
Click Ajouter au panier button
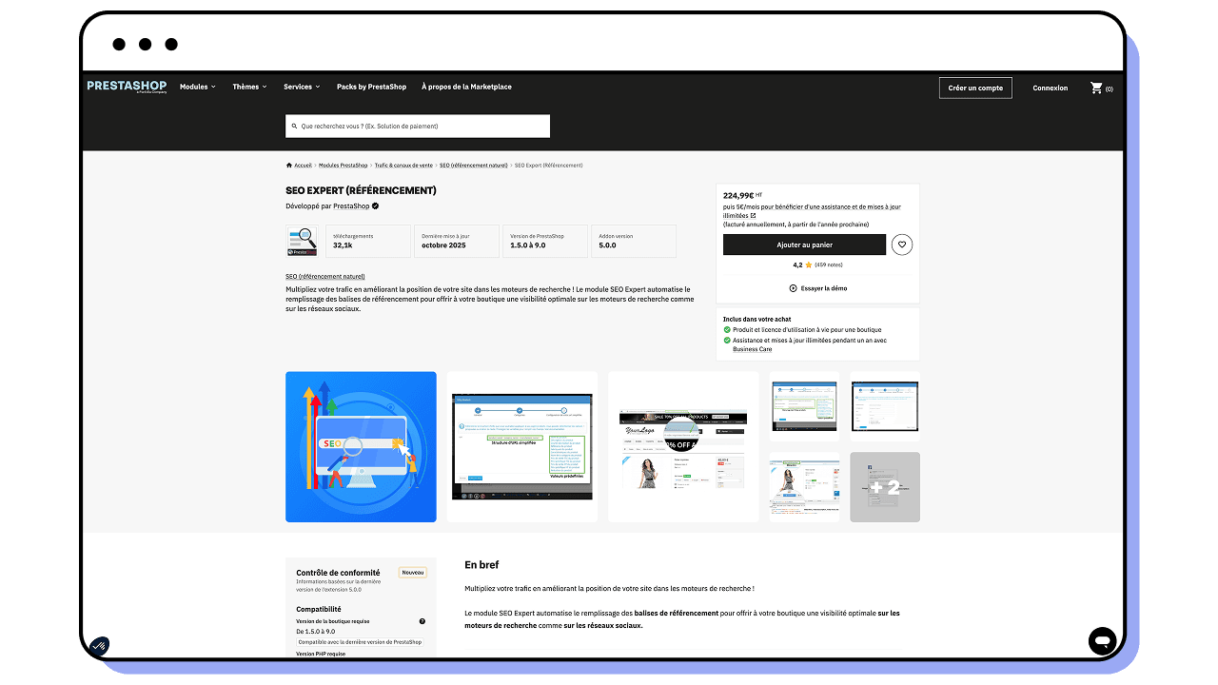pos(804,245)
